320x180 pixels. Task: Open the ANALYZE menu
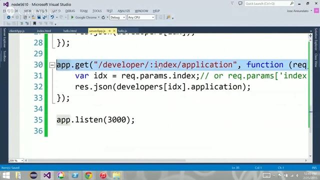[x=123, y=11]
